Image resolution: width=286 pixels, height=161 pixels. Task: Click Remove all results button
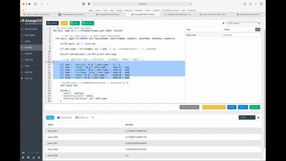(x=189, y=107)
